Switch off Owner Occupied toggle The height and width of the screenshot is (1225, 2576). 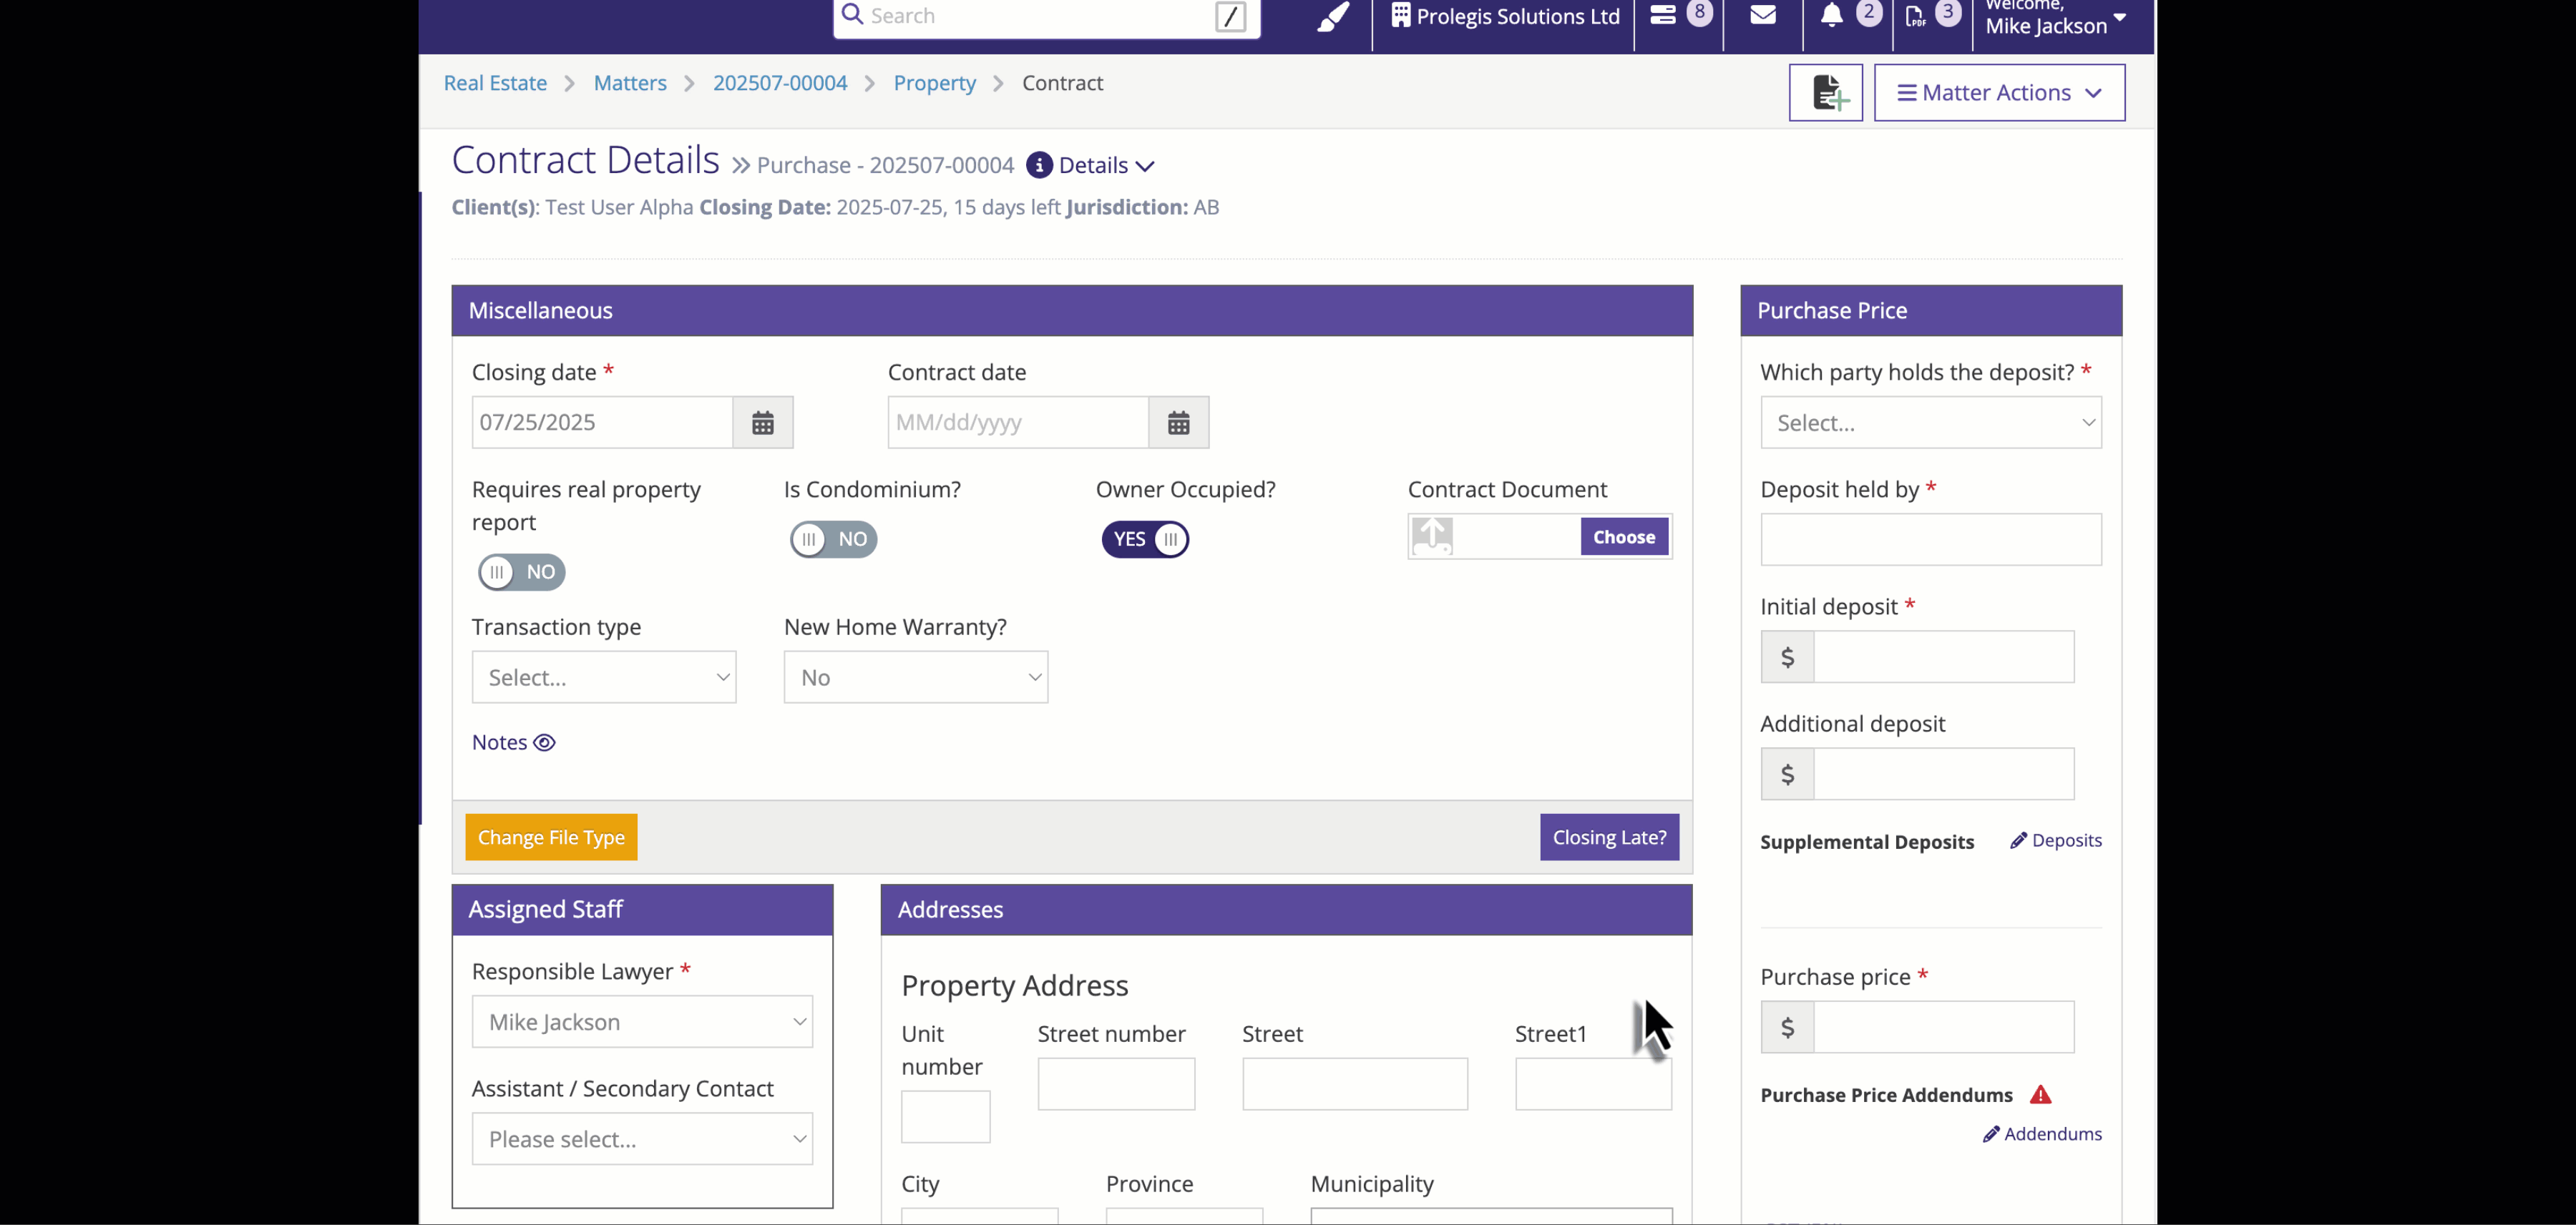pyautogui.click(x=1145, y=540)
